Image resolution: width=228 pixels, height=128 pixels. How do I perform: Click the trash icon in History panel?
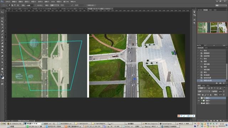click(x=224, y=83)
